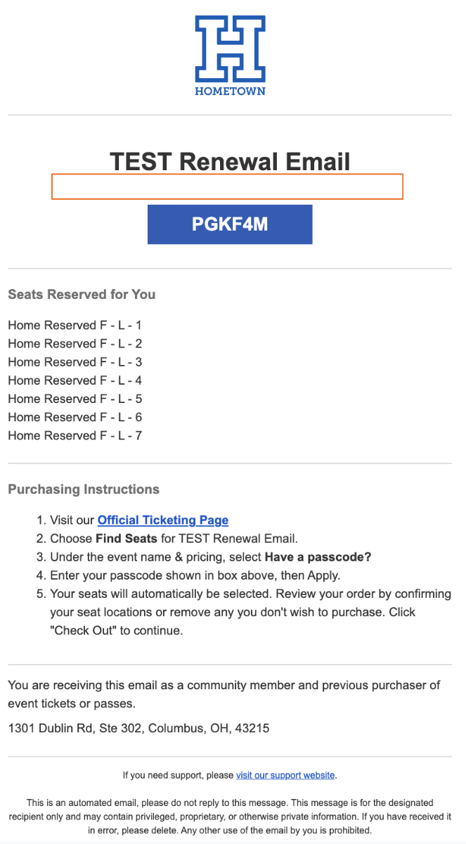The width and height of the screenshot is (466, 844).
Task: Click seat Home Reserved F - L - 1
Action: (x=75, y=326)
